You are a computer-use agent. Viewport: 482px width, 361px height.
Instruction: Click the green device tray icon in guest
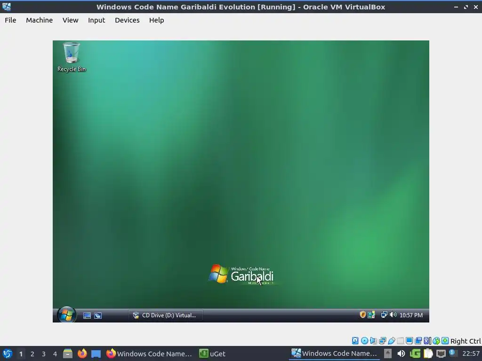371,314
